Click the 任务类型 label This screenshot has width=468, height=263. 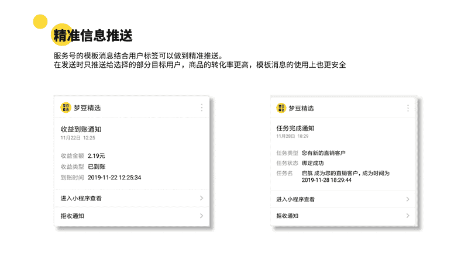pos(287,153)
